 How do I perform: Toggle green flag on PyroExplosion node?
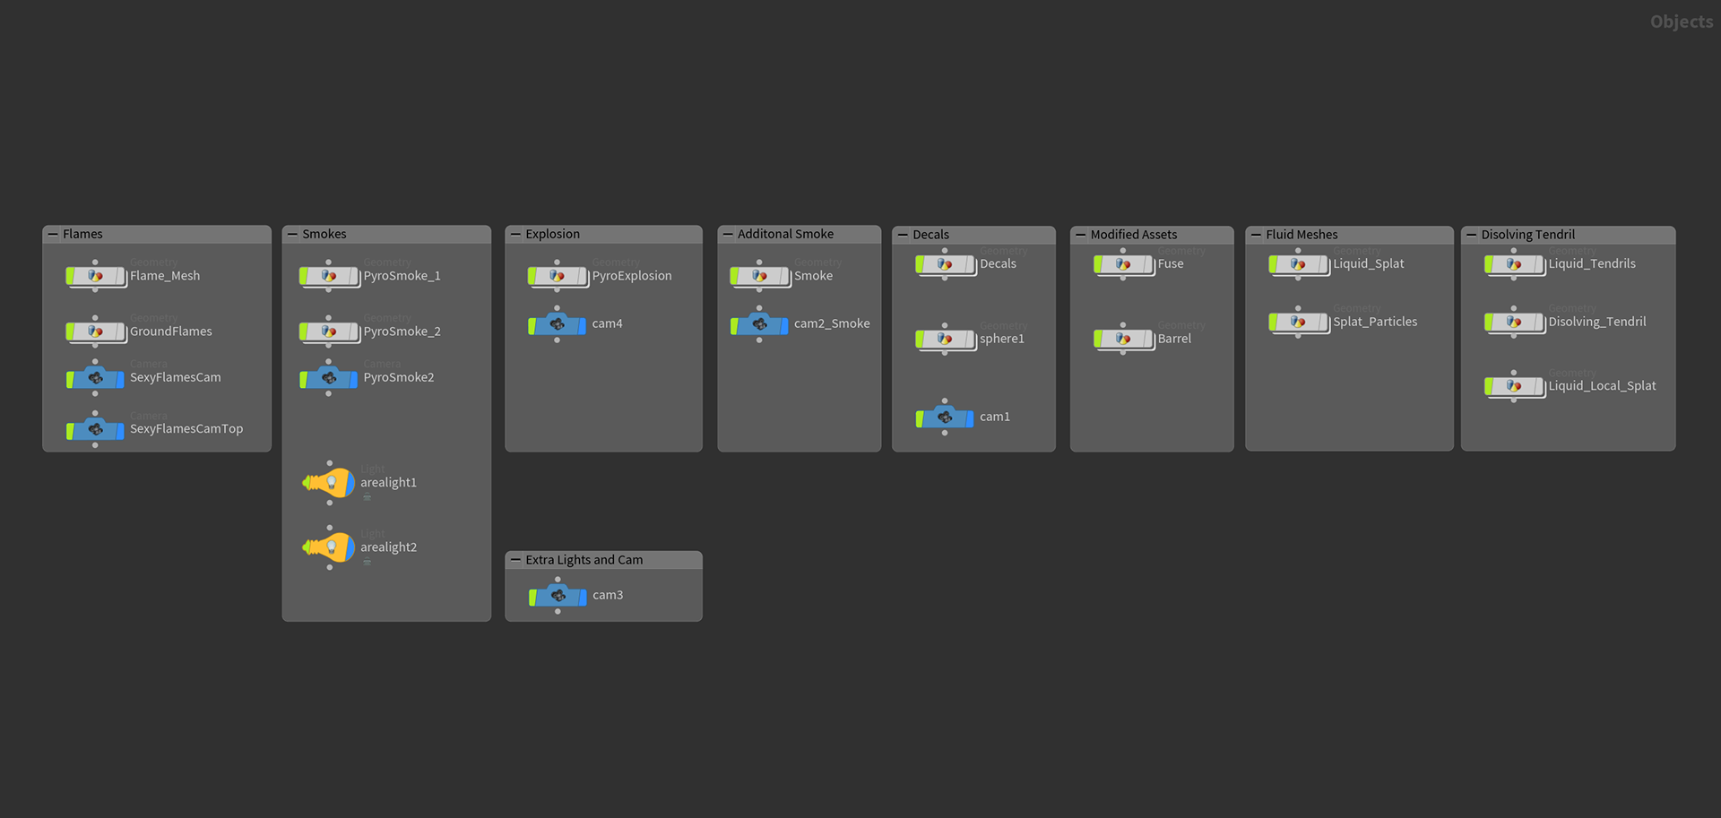coord(532,276)
